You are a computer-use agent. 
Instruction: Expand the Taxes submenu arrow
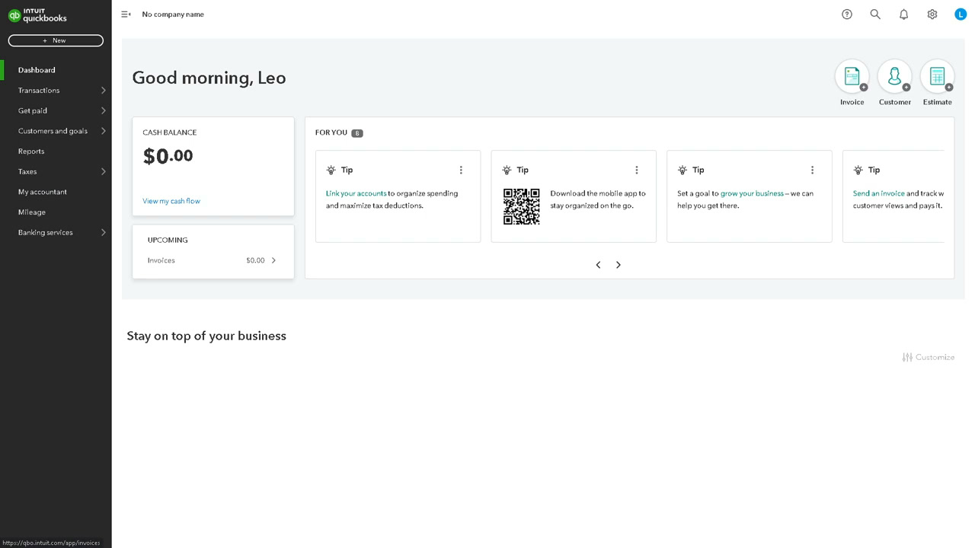[x=104, y=172]
